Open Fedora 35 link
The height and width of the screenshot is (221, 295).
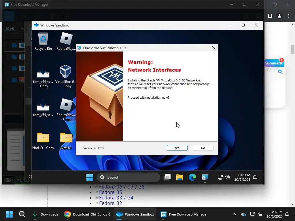click(x=111, y=192)
